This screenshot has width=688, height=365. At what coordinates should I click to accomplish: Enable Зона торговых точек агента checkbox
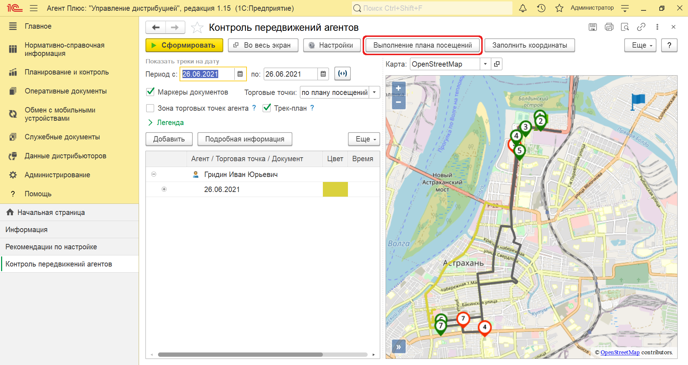(x=150, y=108)
